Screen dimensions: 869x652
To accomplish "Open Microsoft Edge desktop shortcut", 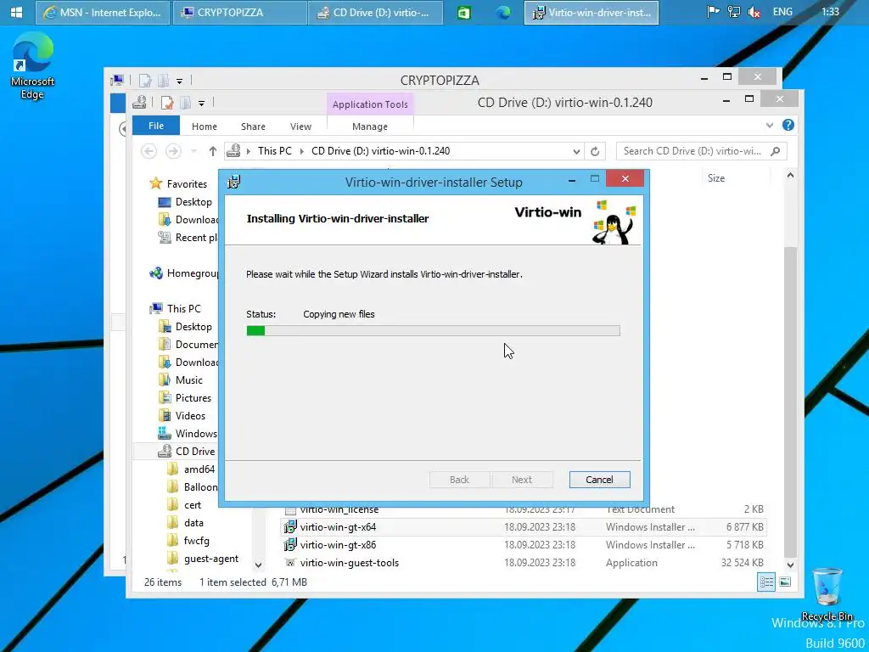I will point(32,66).
